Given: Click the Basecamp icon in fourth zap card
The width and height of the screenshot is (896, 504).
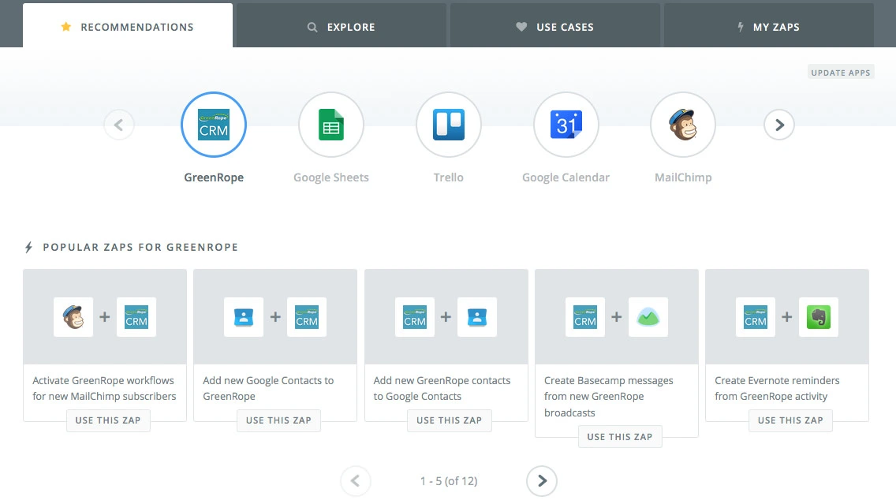Looking at the screenshot, I should click(x=648, y=317).
